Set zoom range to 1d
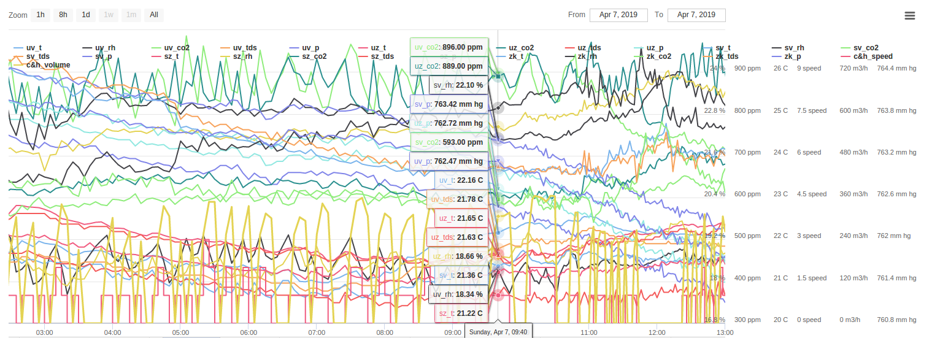This screenshot has height=338, width=932. pyautogui.click(x=86, y=15)
